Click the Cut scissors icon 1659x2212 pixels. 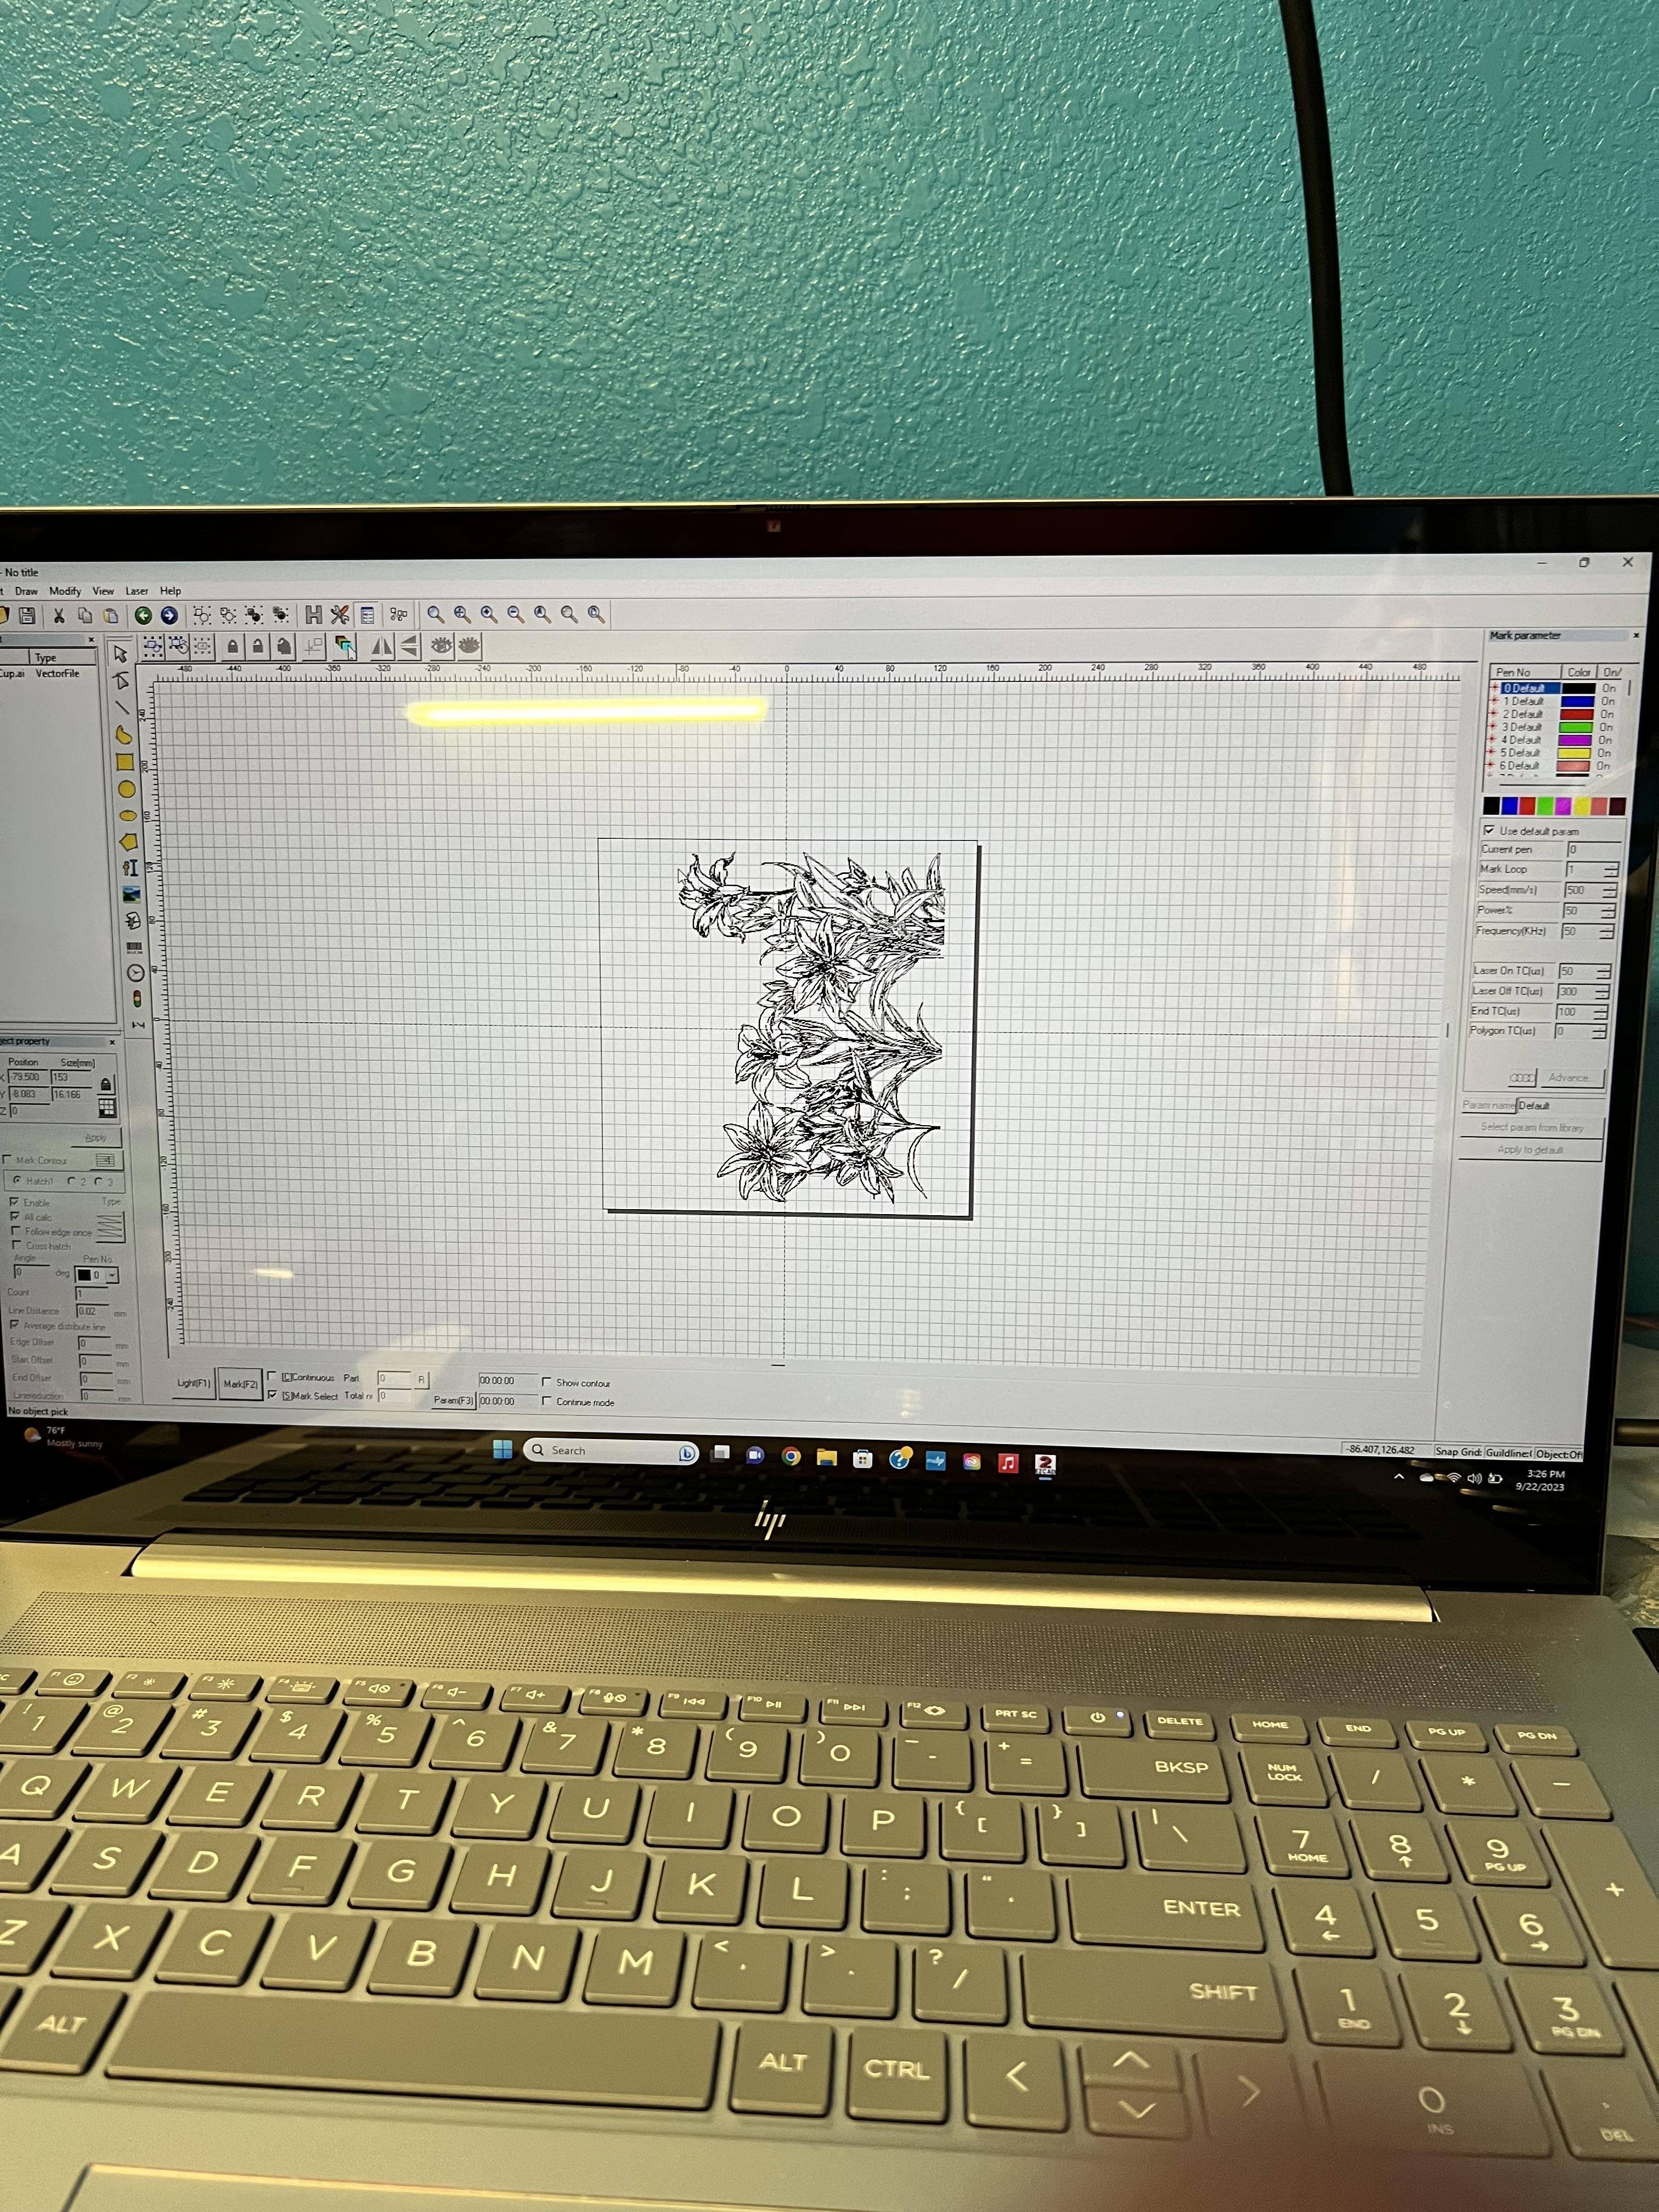tap(59, 615)
